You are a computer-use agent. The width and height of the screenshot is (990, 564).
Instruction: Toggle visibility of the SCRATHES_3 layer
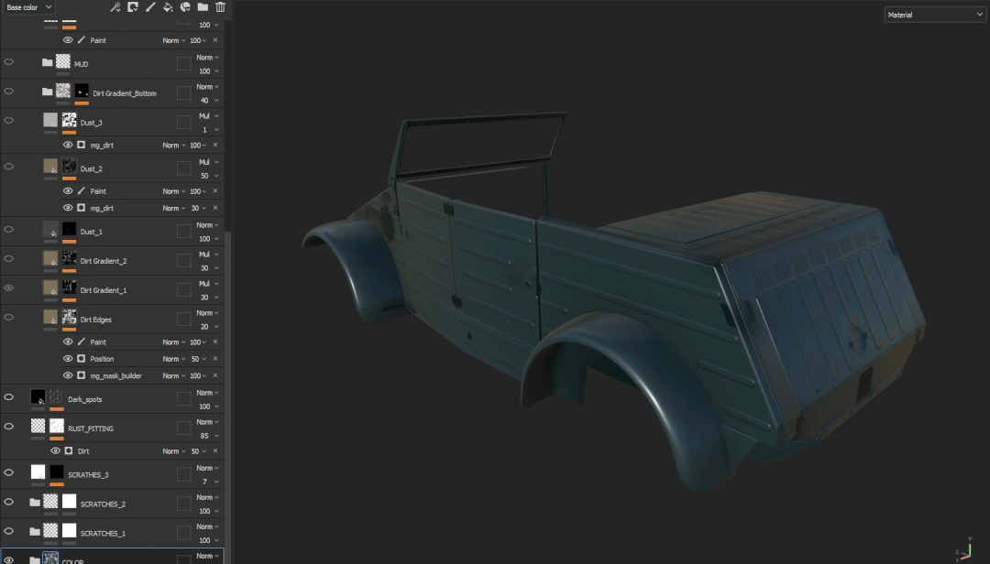coord(9,472)
